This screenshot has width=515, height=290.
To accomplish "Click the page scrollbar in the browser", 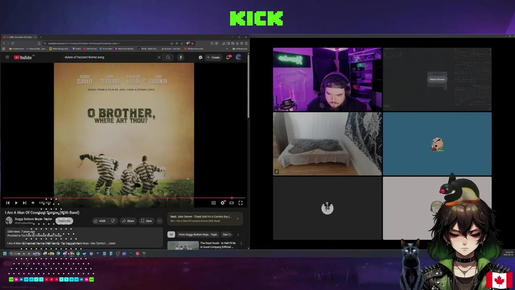I will (248, 86).
